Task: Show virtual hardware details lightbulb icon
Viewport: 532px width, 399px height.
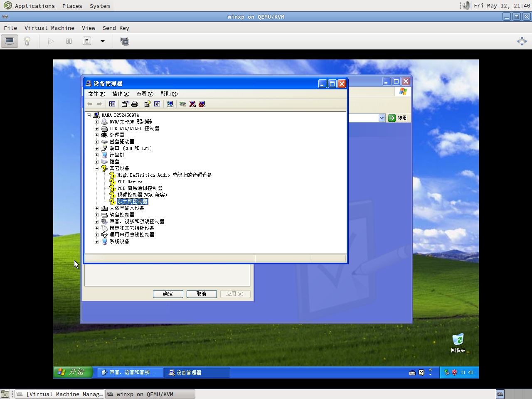Action: [27, 41]
